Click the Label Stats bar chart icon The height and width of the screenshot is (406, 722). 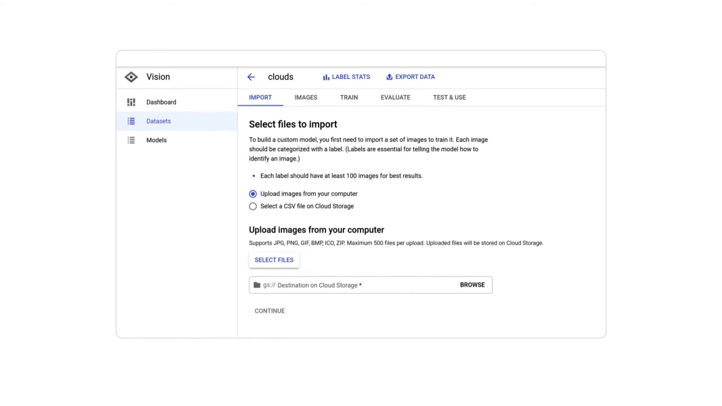click(326, 77)
